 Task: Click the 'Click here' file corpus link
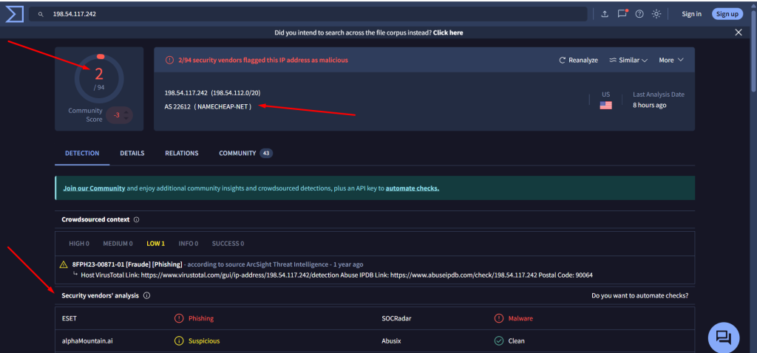tap(448, 32)
